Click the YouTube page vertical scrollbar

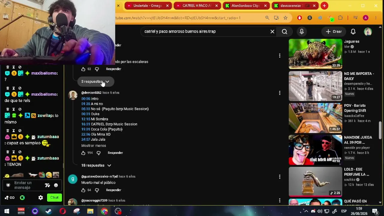point(380,130)
